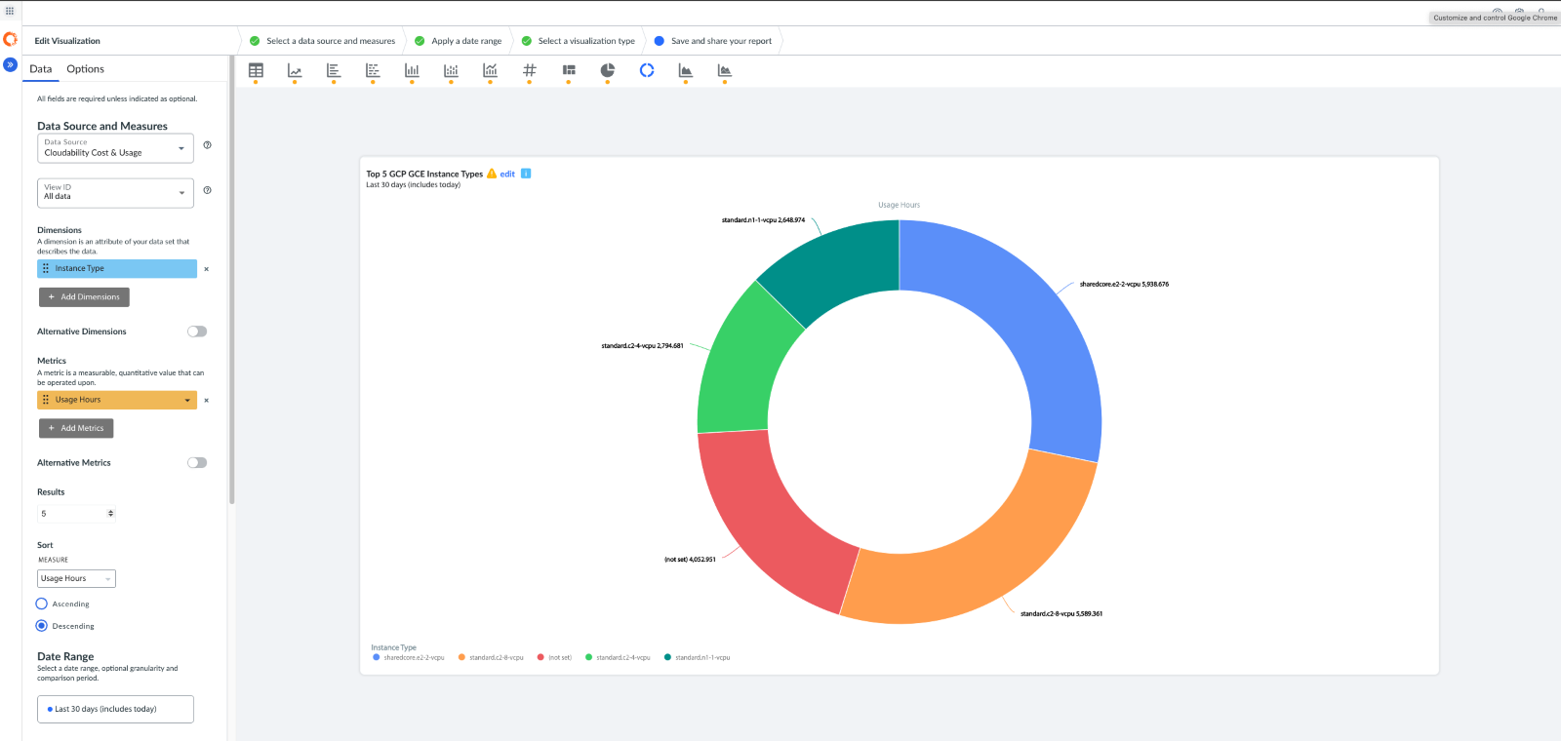1561x741 pixels.
Task: Expand the Usage Hours metric dropdown
Action: coord(187,400)
